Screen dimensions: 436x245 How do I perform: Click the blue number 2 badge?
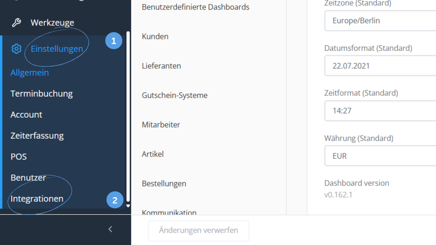coord(115,200)
